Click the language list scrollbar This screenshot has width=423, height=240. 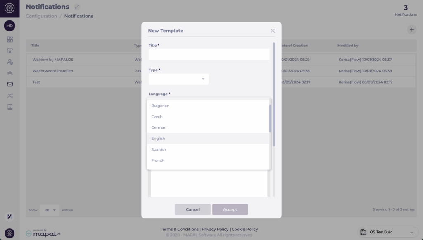[271, 118]
